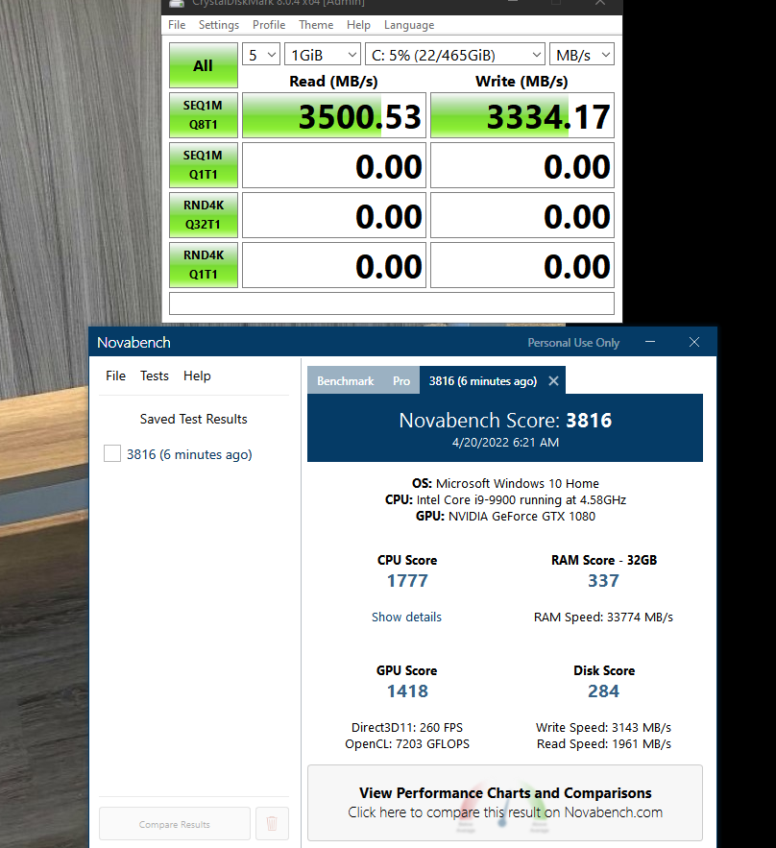Click the Disk Score value 284

pyautogui.click(x=603, y=691)
